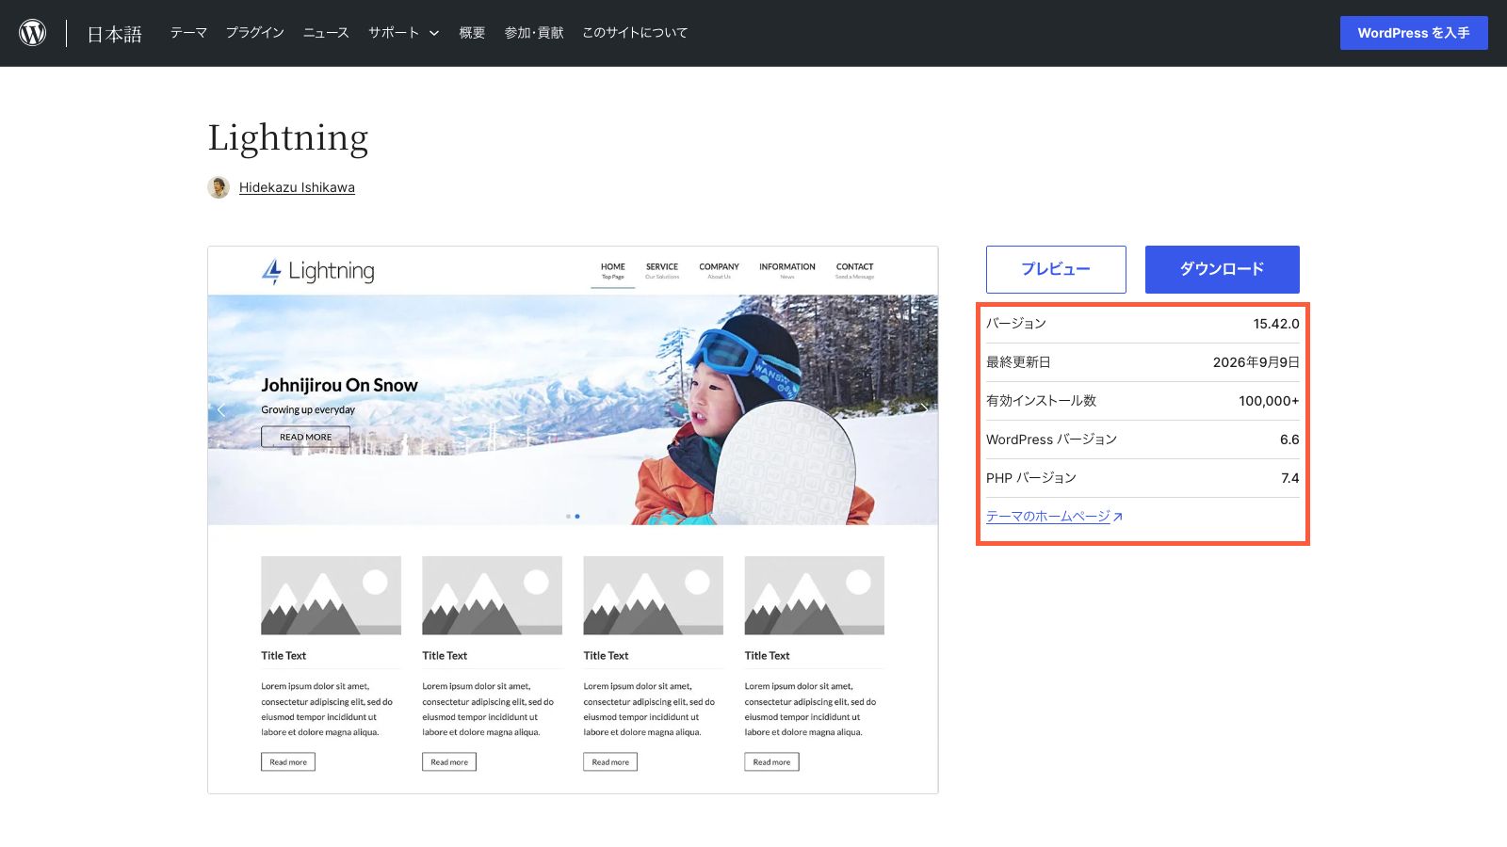Image resolution: width=1507 pixels, height=847 pixels.
Task: Click the Lightning page title heading
Action: coord(288,138)
